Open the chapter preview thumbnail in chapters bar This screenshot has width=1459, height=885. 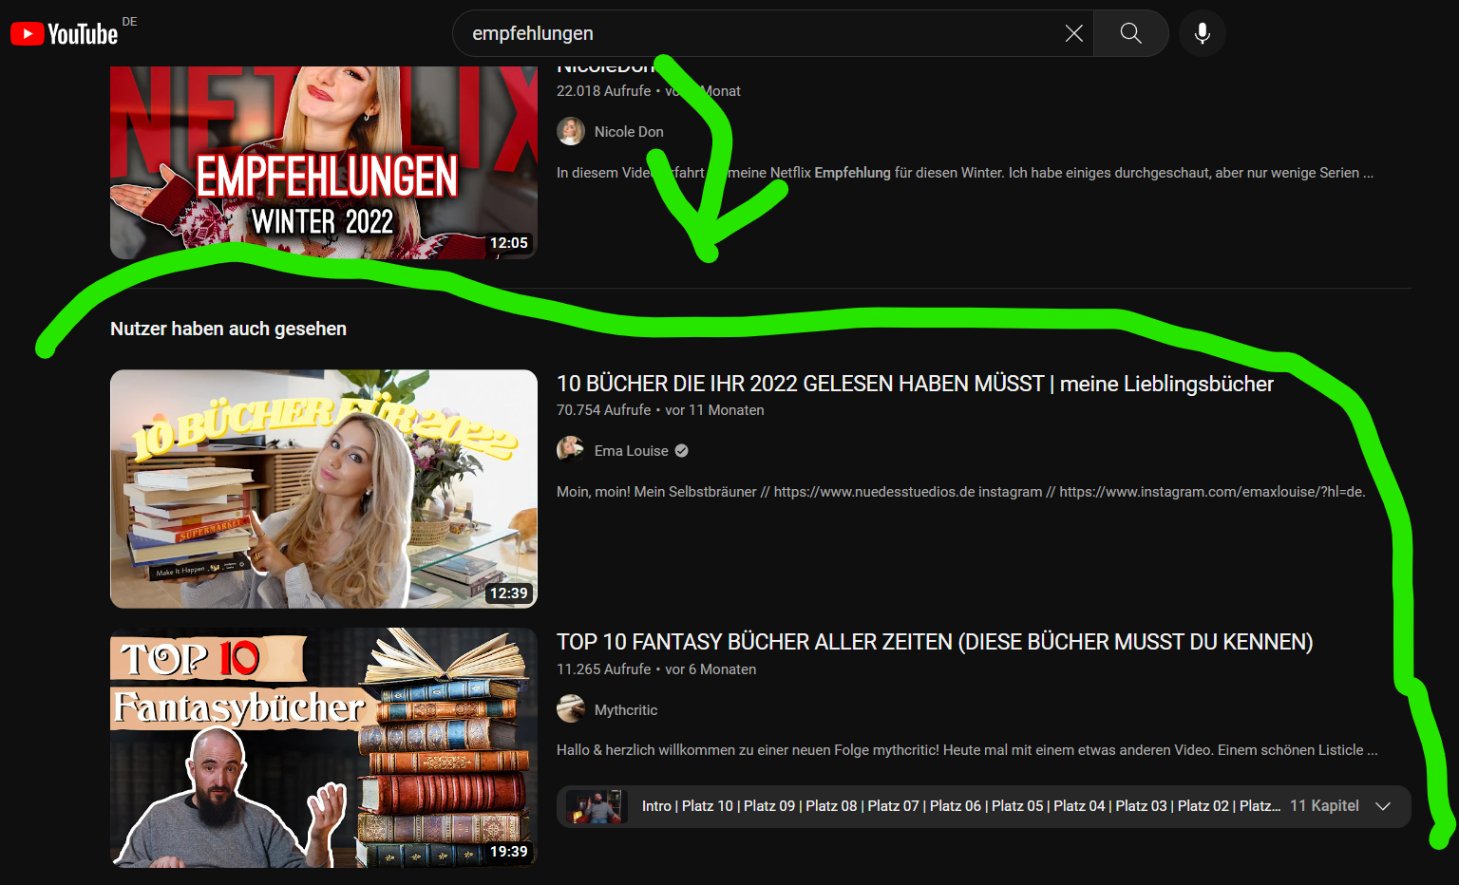tap(597, 806)
